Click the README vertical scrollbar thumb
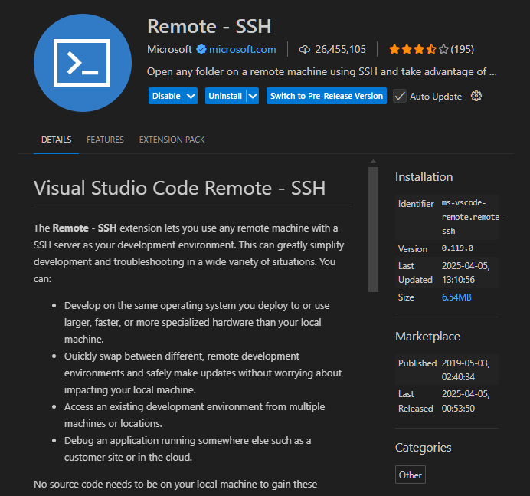530x496 pixels. 373,228
